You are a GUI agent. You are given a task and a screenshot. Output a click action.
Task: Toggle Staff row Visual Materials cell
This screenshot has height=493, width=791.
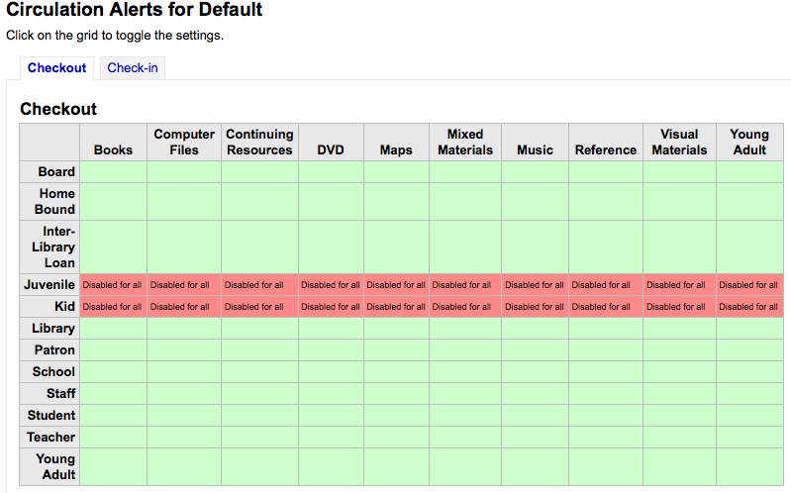tap(679, 394)
